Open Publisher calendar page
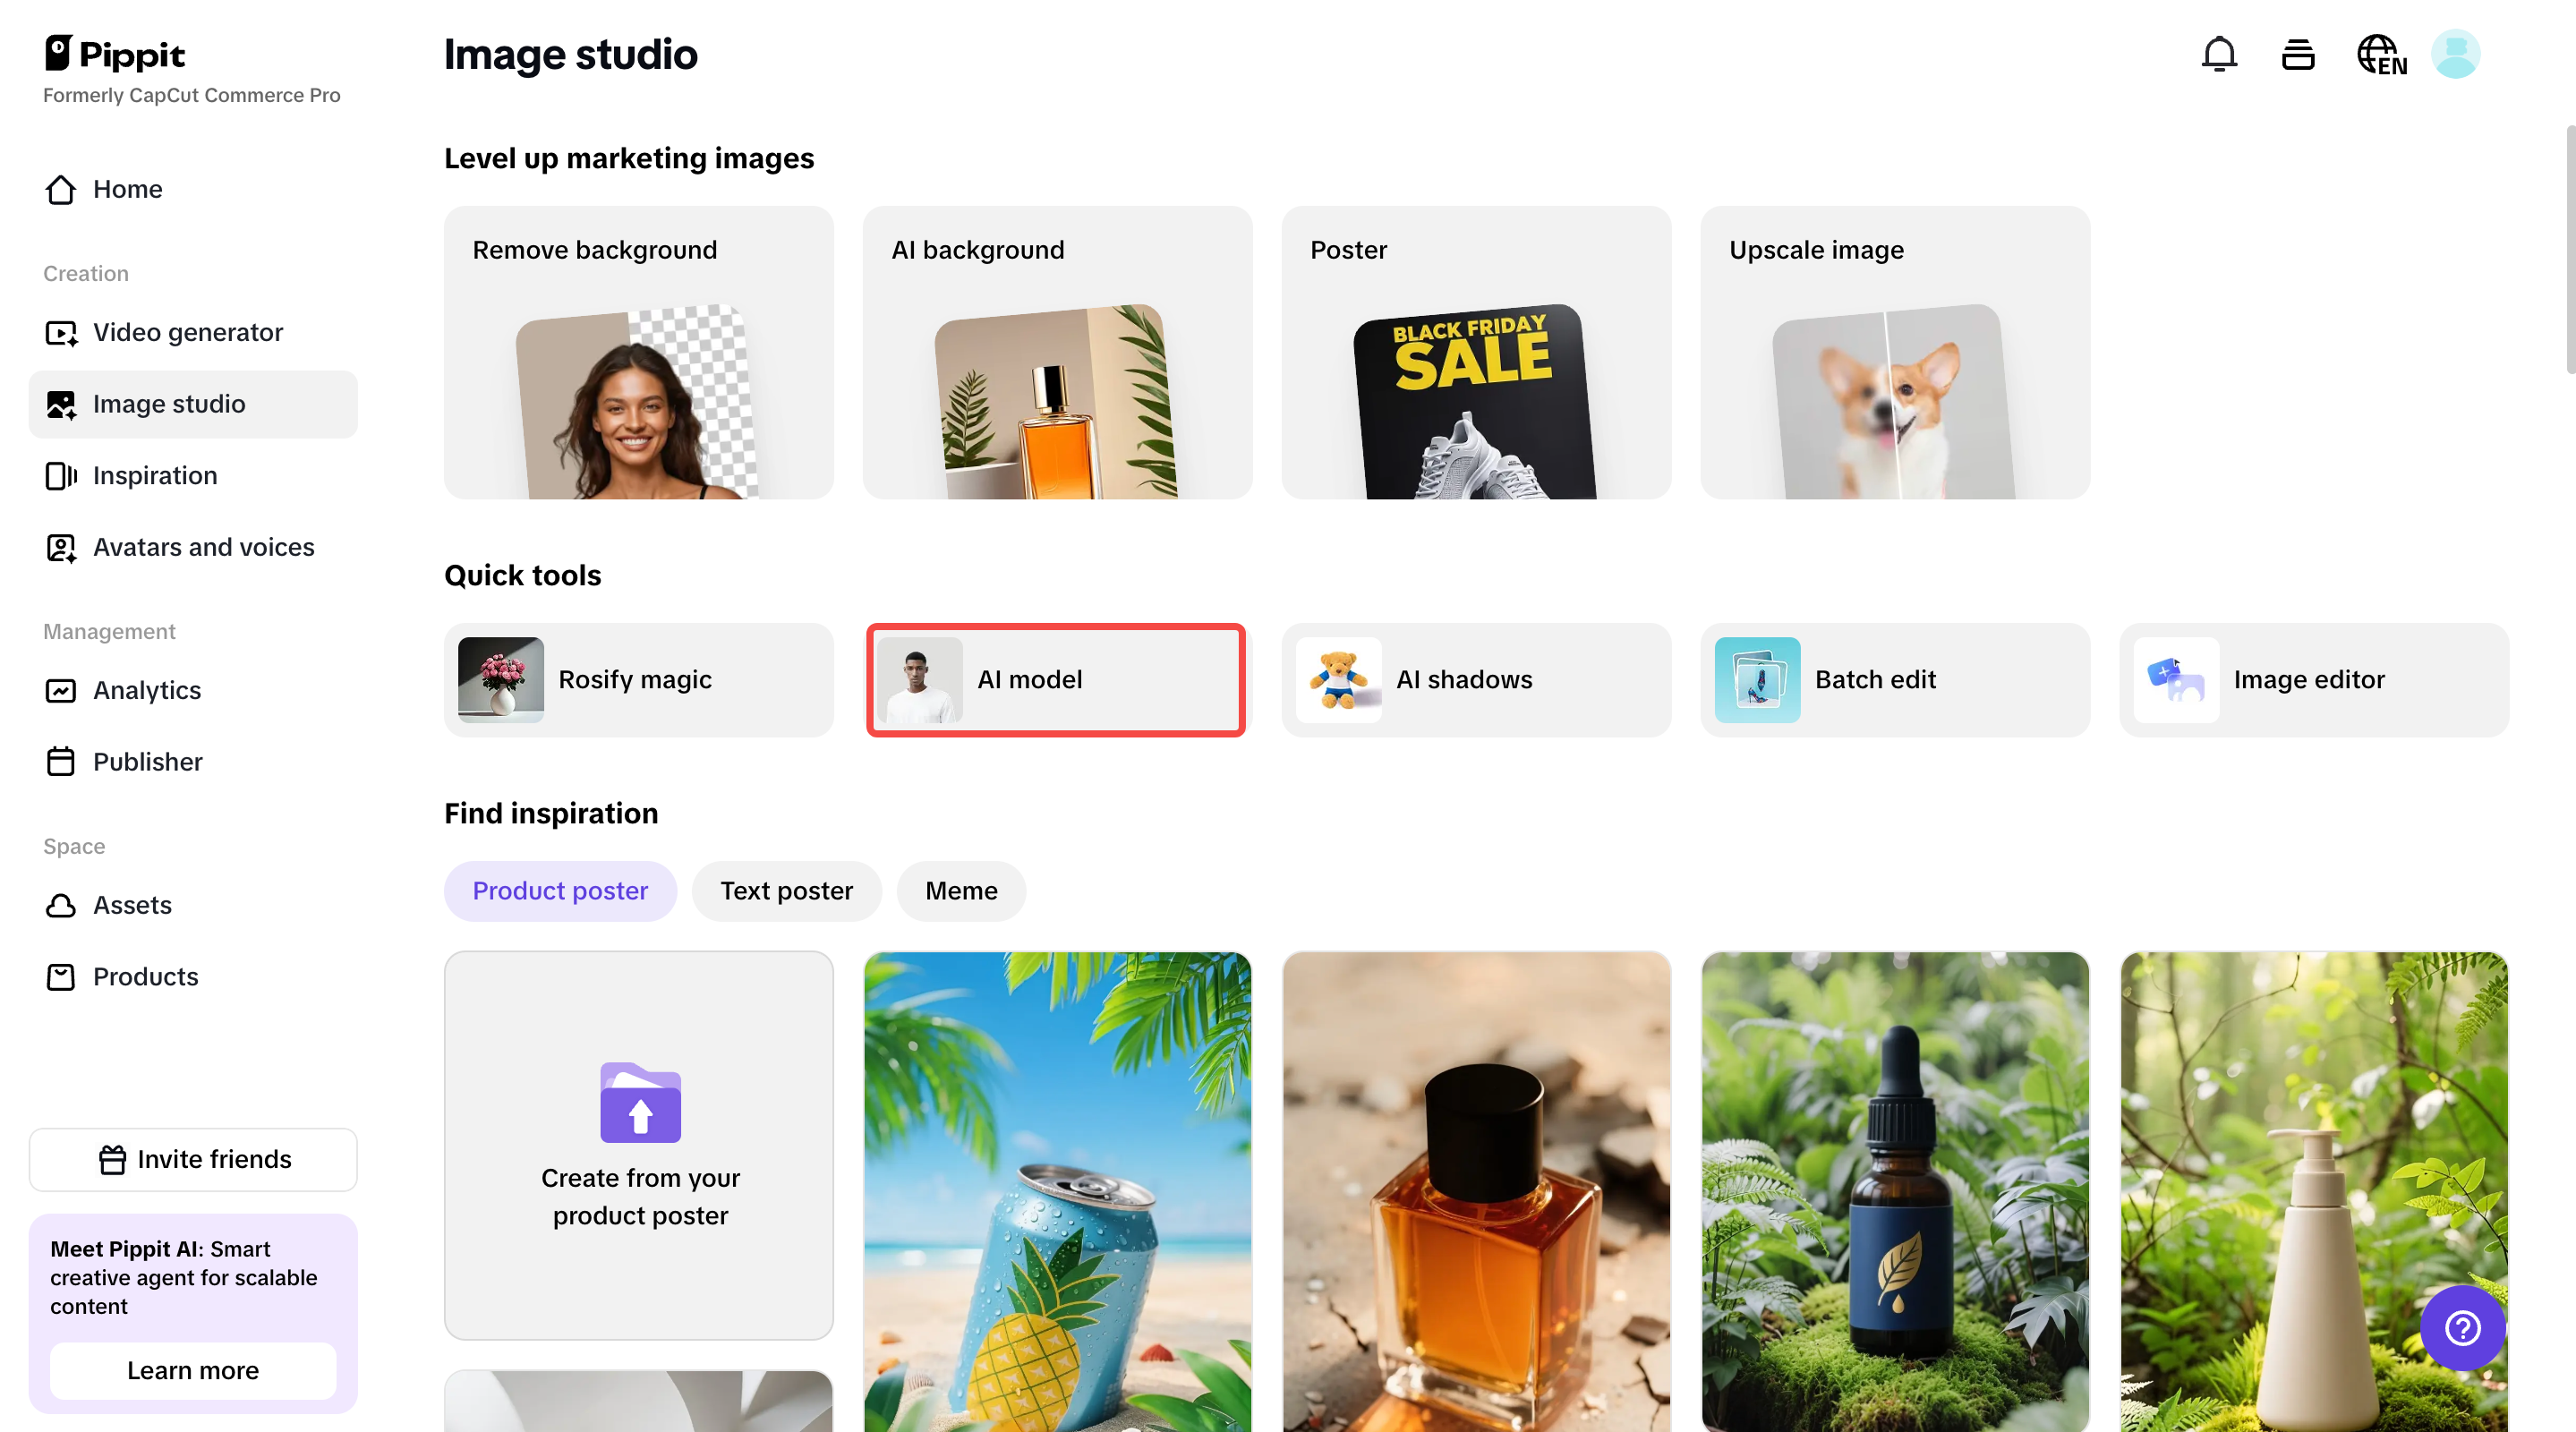2576x1432 pixels. 147,762
